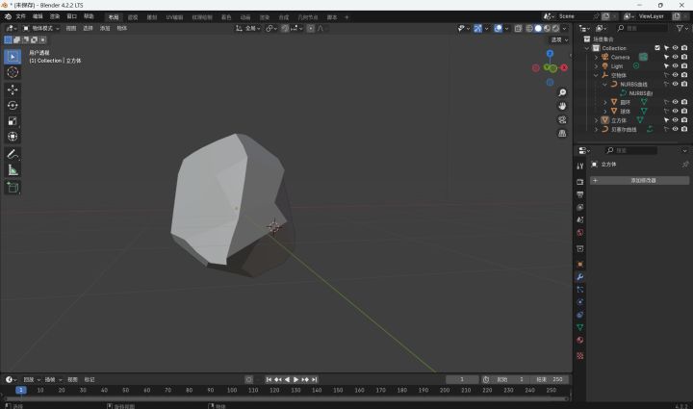Select the Cursor tool in the toolbar
The image size is (693, 409).
tap(13, 72)
